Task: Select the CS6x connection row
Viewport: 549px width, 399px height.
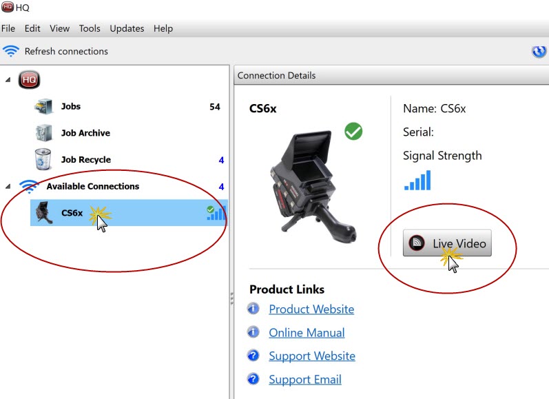Action: 129,213
